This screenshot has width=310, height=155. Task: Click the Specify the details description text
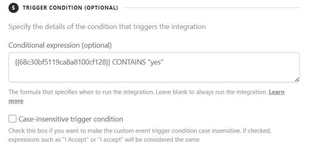click(x=107, y=27)
